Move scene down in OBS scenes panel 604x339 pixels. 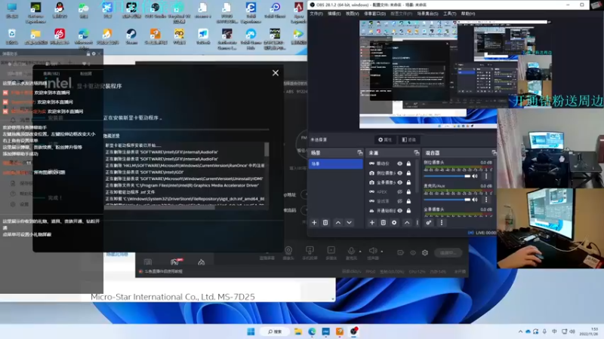coord(349,222)
